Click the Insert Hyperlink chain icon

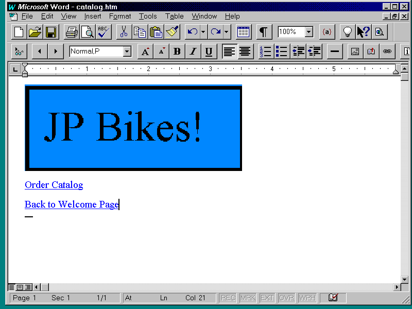pos(387,51)
